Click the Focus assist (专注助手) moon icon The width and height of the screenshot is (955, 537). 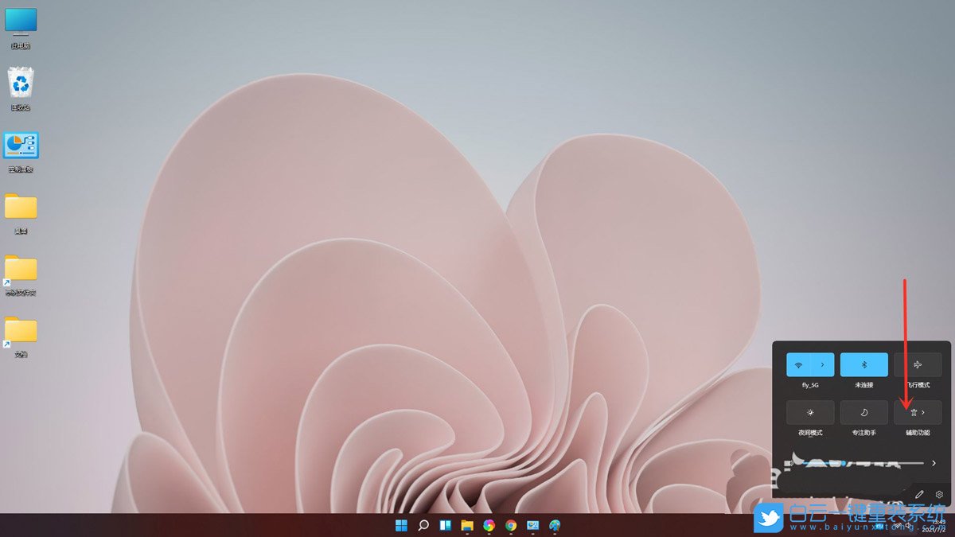(863, 412)
